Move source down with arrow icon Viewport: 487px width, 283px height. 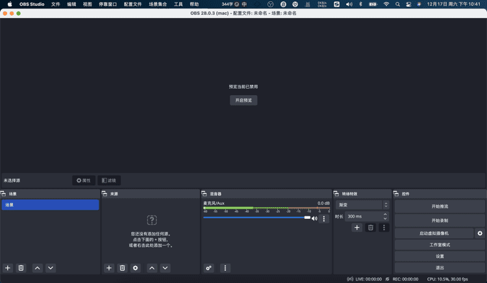(165, 268)
